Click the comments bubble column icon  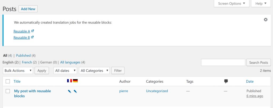coord(226,81)
